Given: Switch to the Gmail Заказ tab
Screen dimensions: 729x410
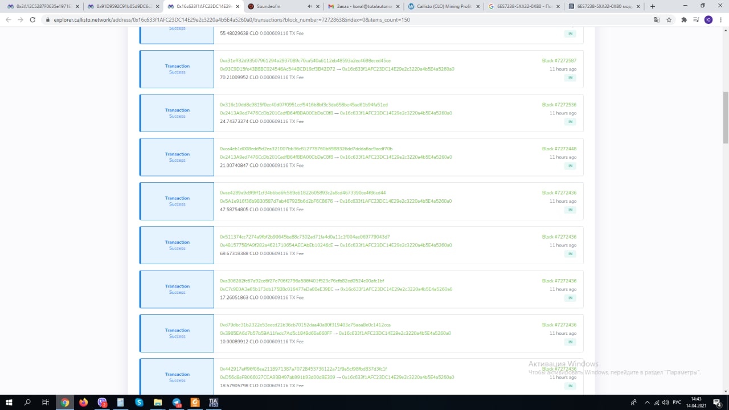Looking at the screenshot, I should 364,6.
